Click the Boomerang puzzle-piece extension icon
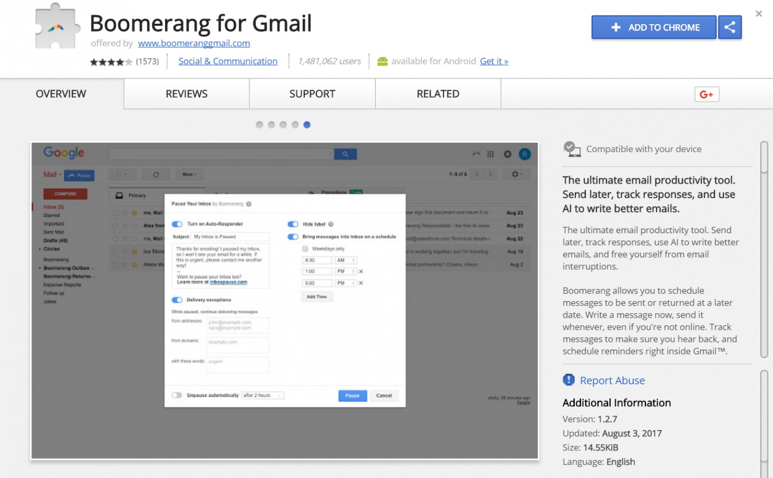Image resolution: width=773 pixels, height=478 pixels. [x=59, y=26]
